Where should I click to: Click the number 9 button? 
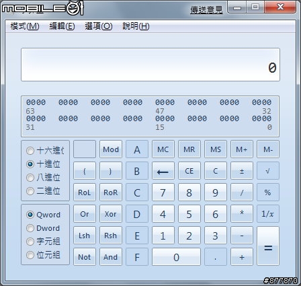[216, 192]
